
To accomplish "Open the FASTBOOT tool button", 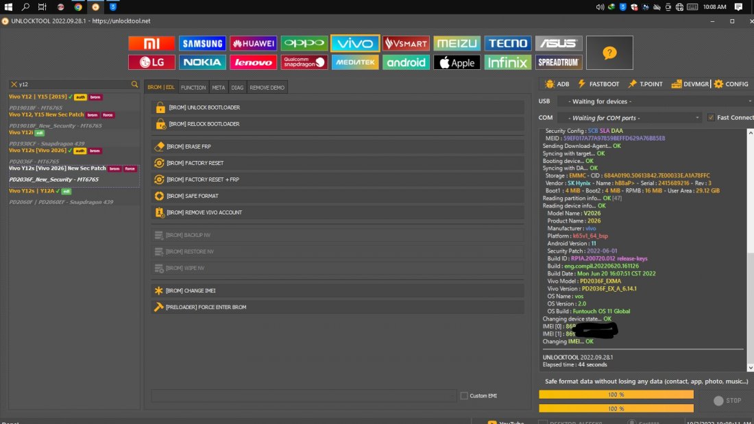I will pyautogui.click(x=598, y=84).
